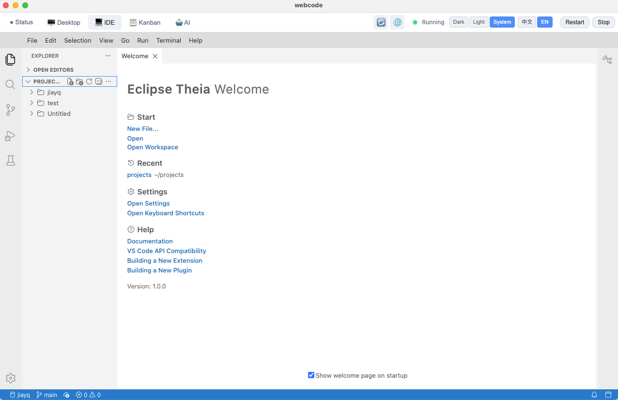Open the Test flask icon view
Screen dimensions: 618x400
[10, 160]
